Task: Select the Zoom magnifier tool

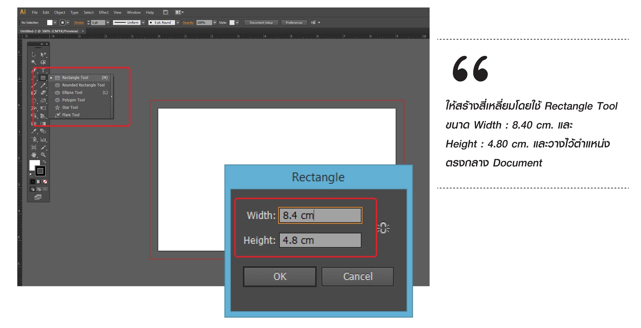Action: pyautogui.click(x=43, y=155)
